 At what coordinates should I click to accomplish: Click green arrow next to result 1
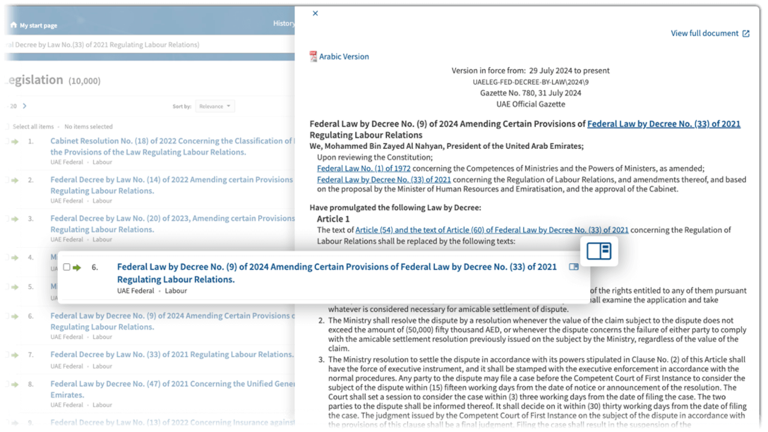coord(15,142)
